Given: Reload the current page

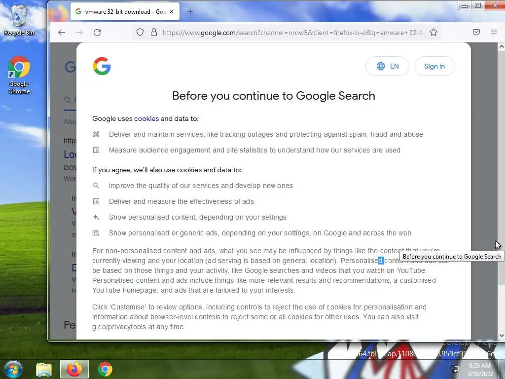Looking at the screenshot, I should tap(97, 32).
